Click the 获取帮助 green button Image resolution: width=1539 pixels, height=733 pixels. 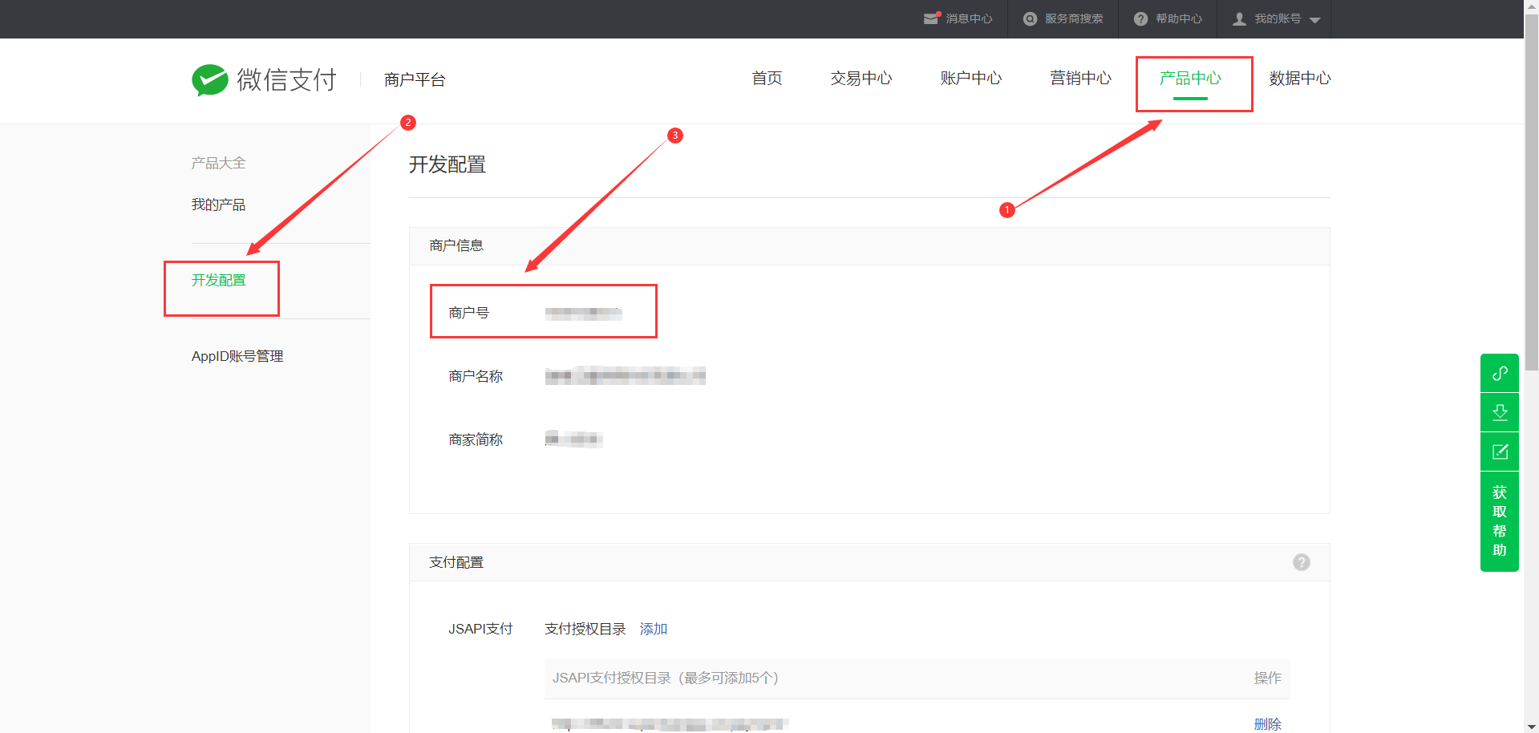pyautogui.click(x=1500, y=521)
